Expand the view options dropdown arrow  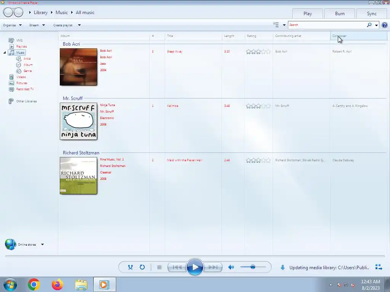coord(284,25)
